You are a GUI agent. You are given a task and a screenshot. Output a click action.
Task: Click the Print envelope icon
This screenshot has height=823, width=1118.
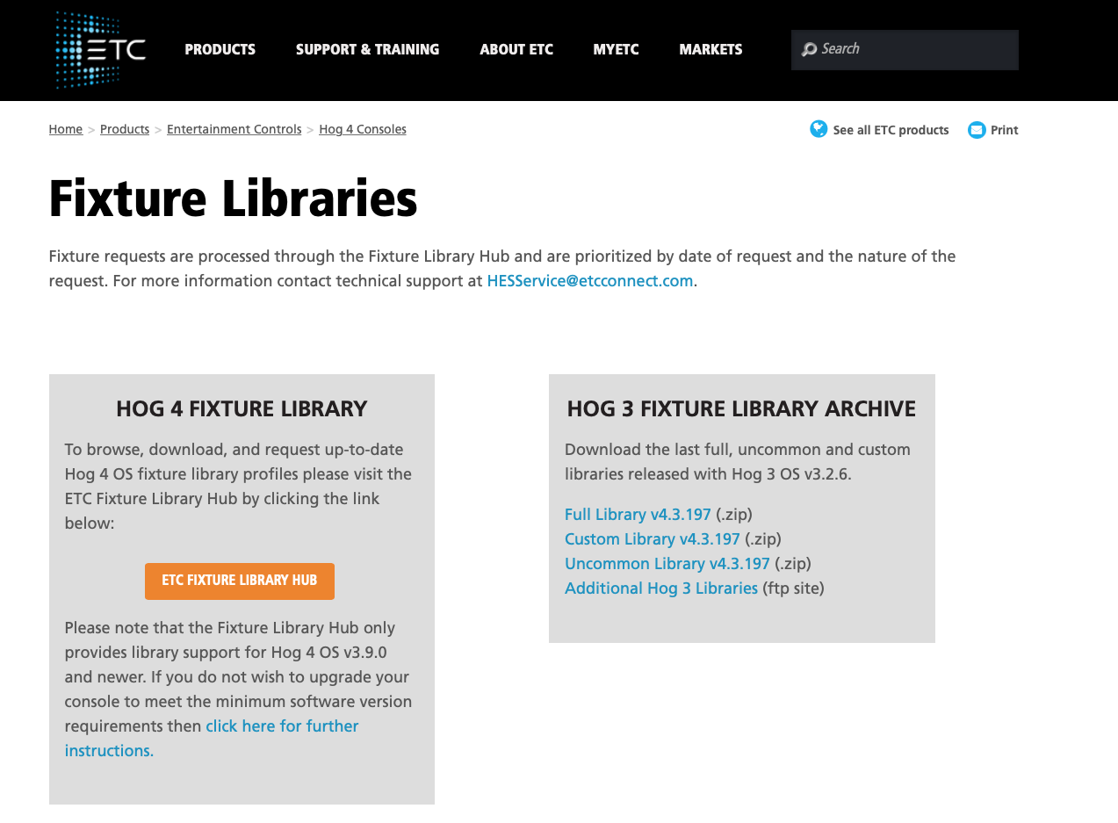[x=977, y=130]
